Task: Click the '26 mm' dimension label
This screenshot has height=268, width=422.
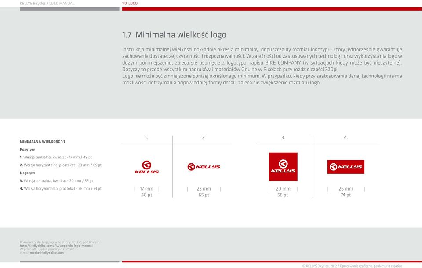Action: [x=346, y=189]
